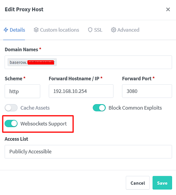Click the Forward Port field with 3080
The width and height of the screenshot is (176, 195).
147,91
